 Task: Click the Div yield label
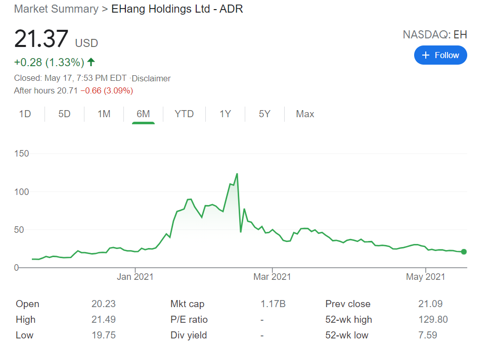coord(189,335)
